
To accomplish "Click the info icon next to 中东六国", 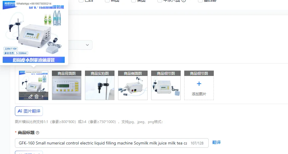I will point(184,1).
